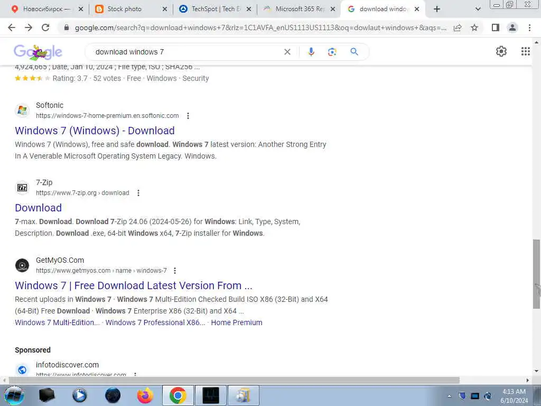Start voice search with the microphone
The width and height of the screenshot is (541, 406).
click(311, 52)
